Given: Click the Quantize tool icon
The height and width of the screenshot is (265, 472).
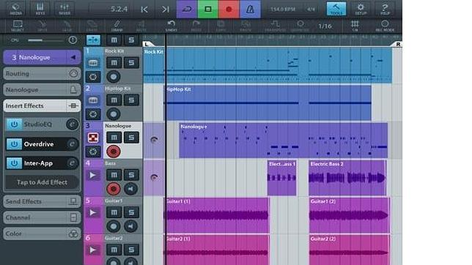Looking at the screenshot, I should (x=300, y=26).
